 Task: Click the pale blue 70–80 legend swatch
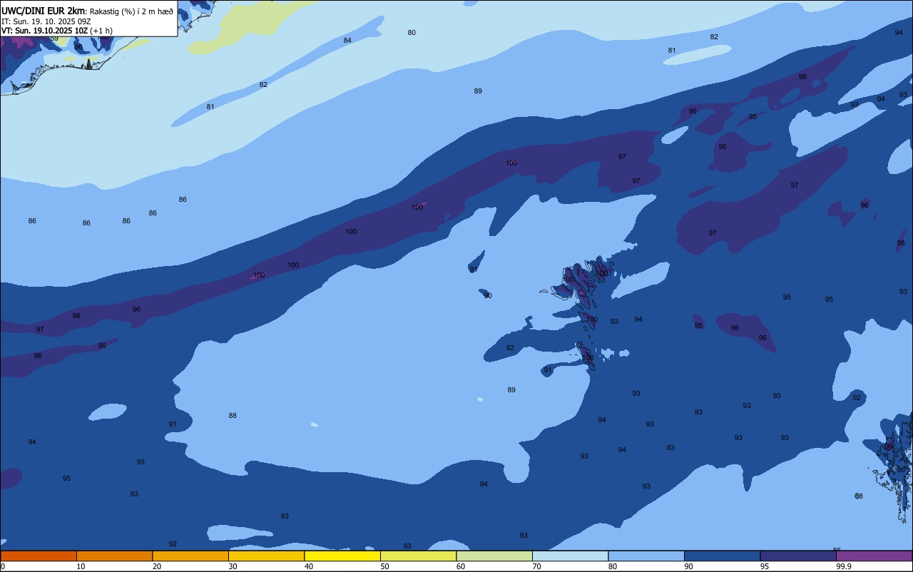coord(570,556)
